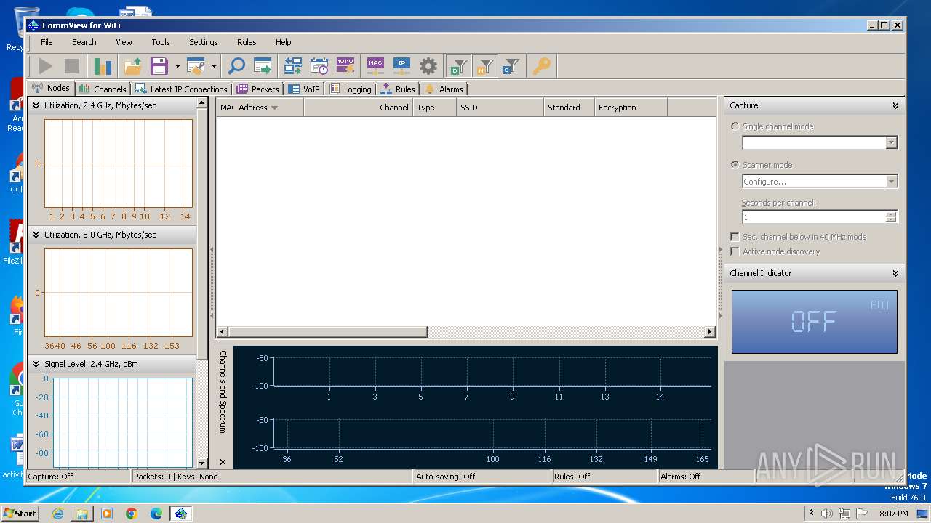Close the Channels and Spectrum pane
The image size is (931, 523).
[223, 462]
